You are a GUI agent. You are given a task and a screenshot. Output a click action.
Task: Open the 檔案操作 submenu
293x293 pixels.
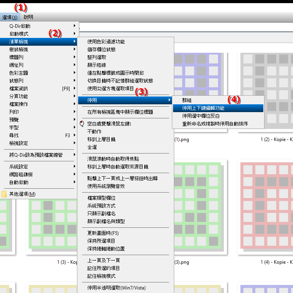39,104
